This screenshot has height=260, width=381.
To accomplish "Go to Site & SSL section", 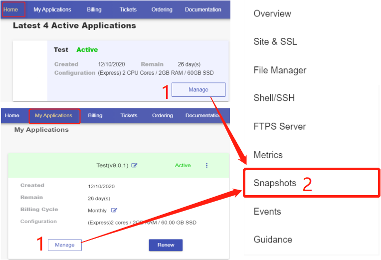I will click(275, 42).
